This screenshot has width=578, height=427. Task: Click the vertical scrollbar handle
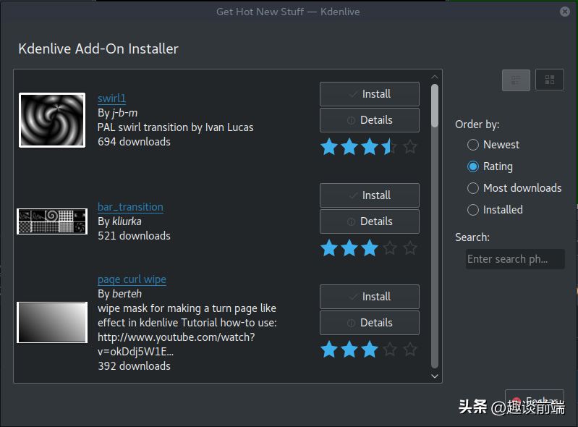click(x=435, y=106)
